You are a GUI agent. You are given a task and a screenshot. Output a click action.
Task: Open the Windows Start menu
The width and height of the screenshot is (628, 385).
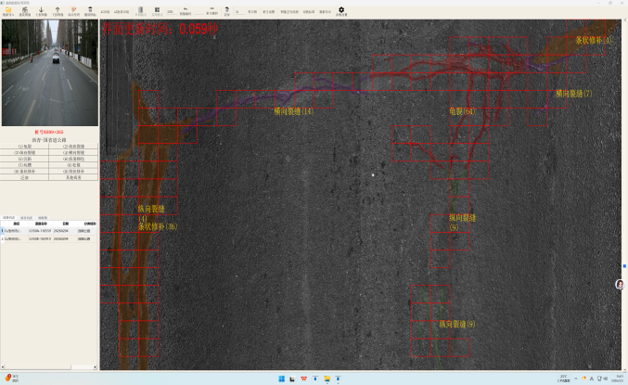pyautogui.click(x=282, y=379)
